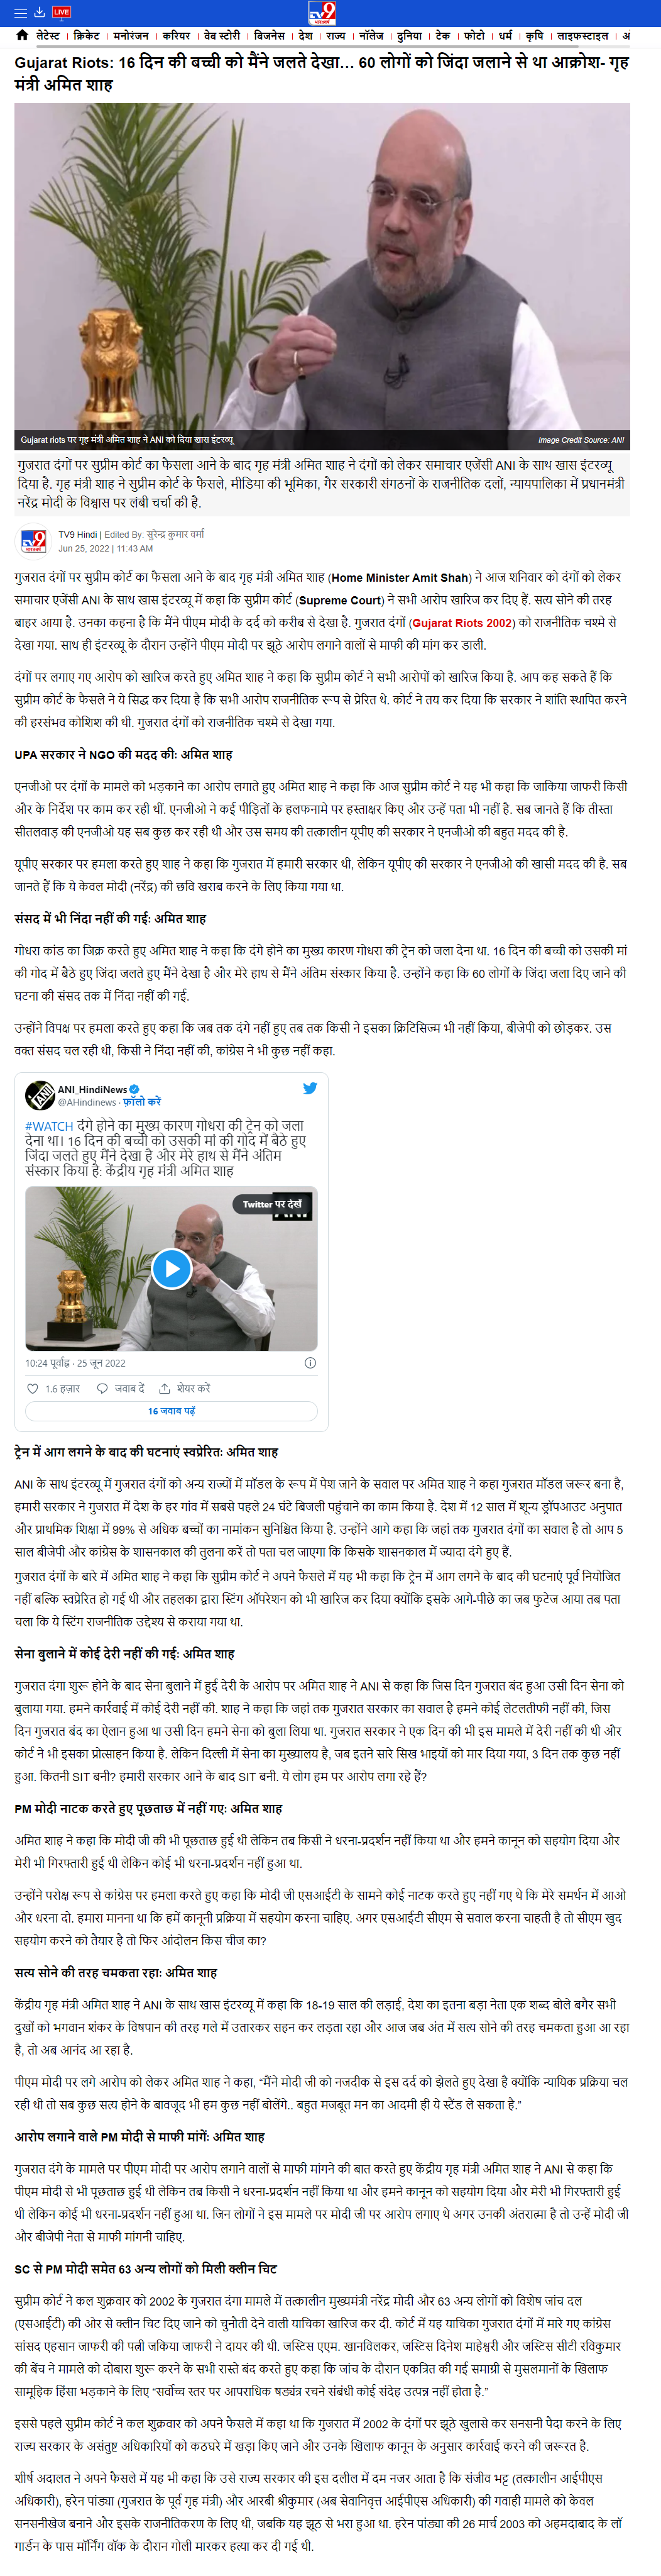Like the tweet using the heart icon

33,1388
